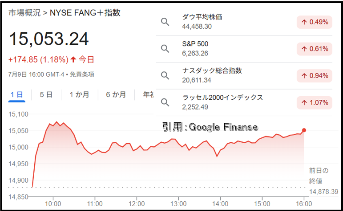Click the 0.49% up-arrow badge

[315, 22]
